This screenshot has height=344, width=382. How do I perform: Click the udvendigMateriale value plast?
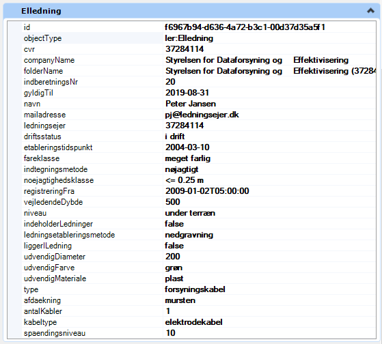point(174,278)
